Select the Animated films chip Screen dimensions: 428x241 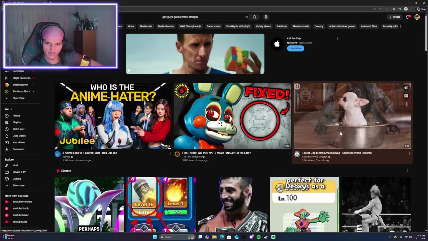[369, 26]
